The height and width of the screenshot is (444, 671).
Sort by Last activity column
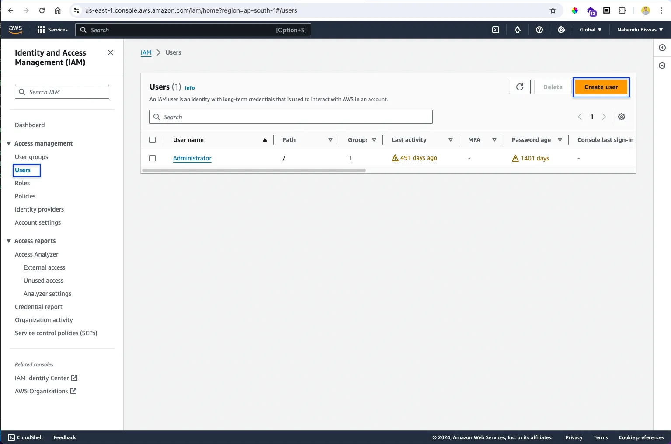(450, 140)
